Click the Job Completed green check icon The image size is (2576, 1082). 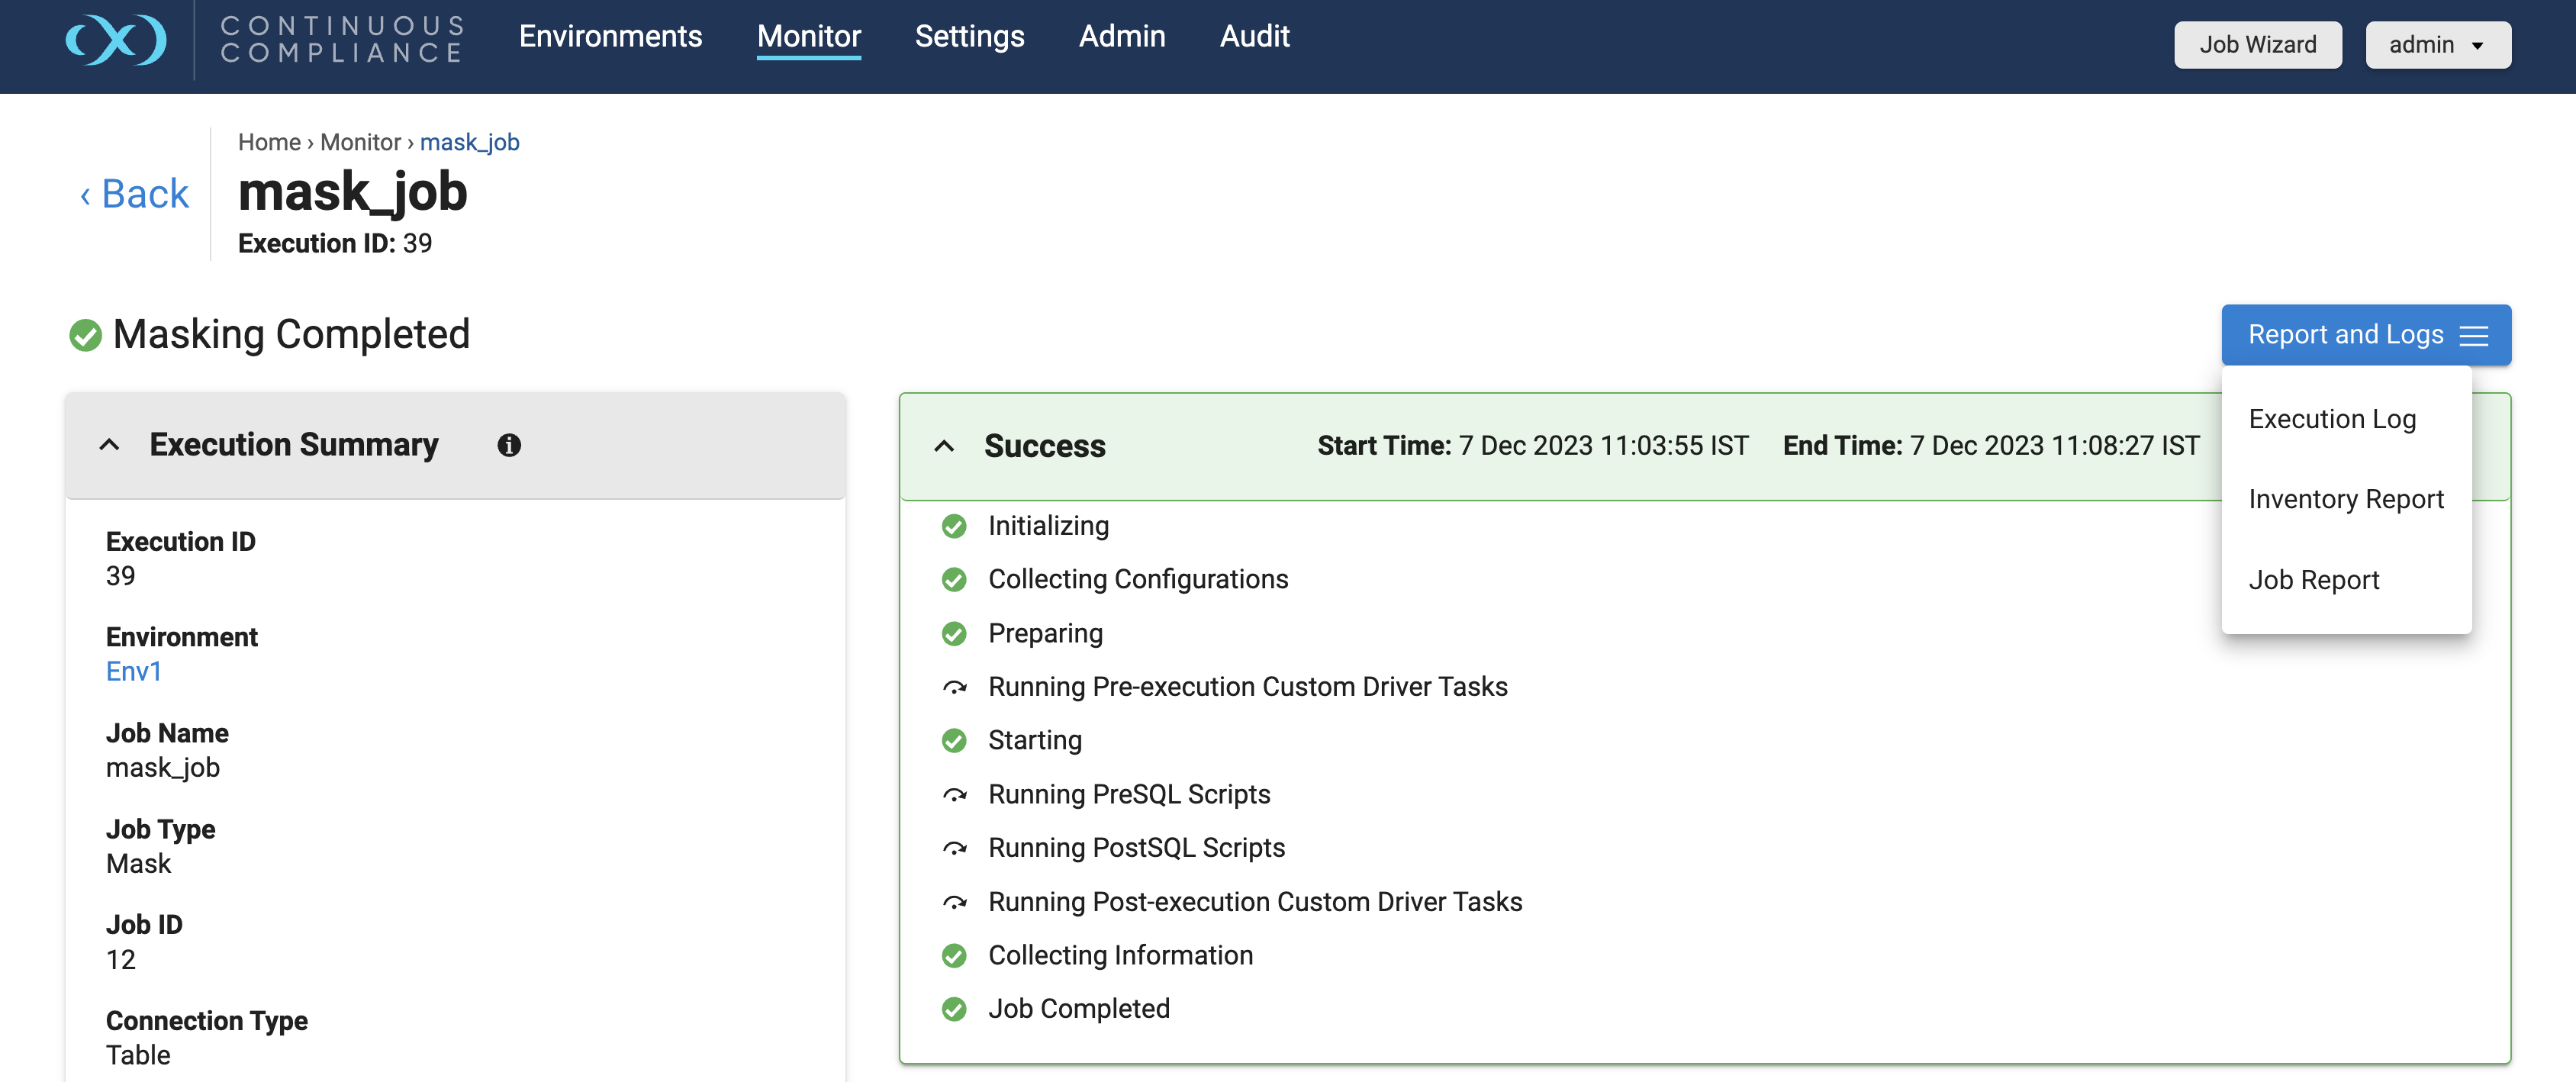(954, 1010)
